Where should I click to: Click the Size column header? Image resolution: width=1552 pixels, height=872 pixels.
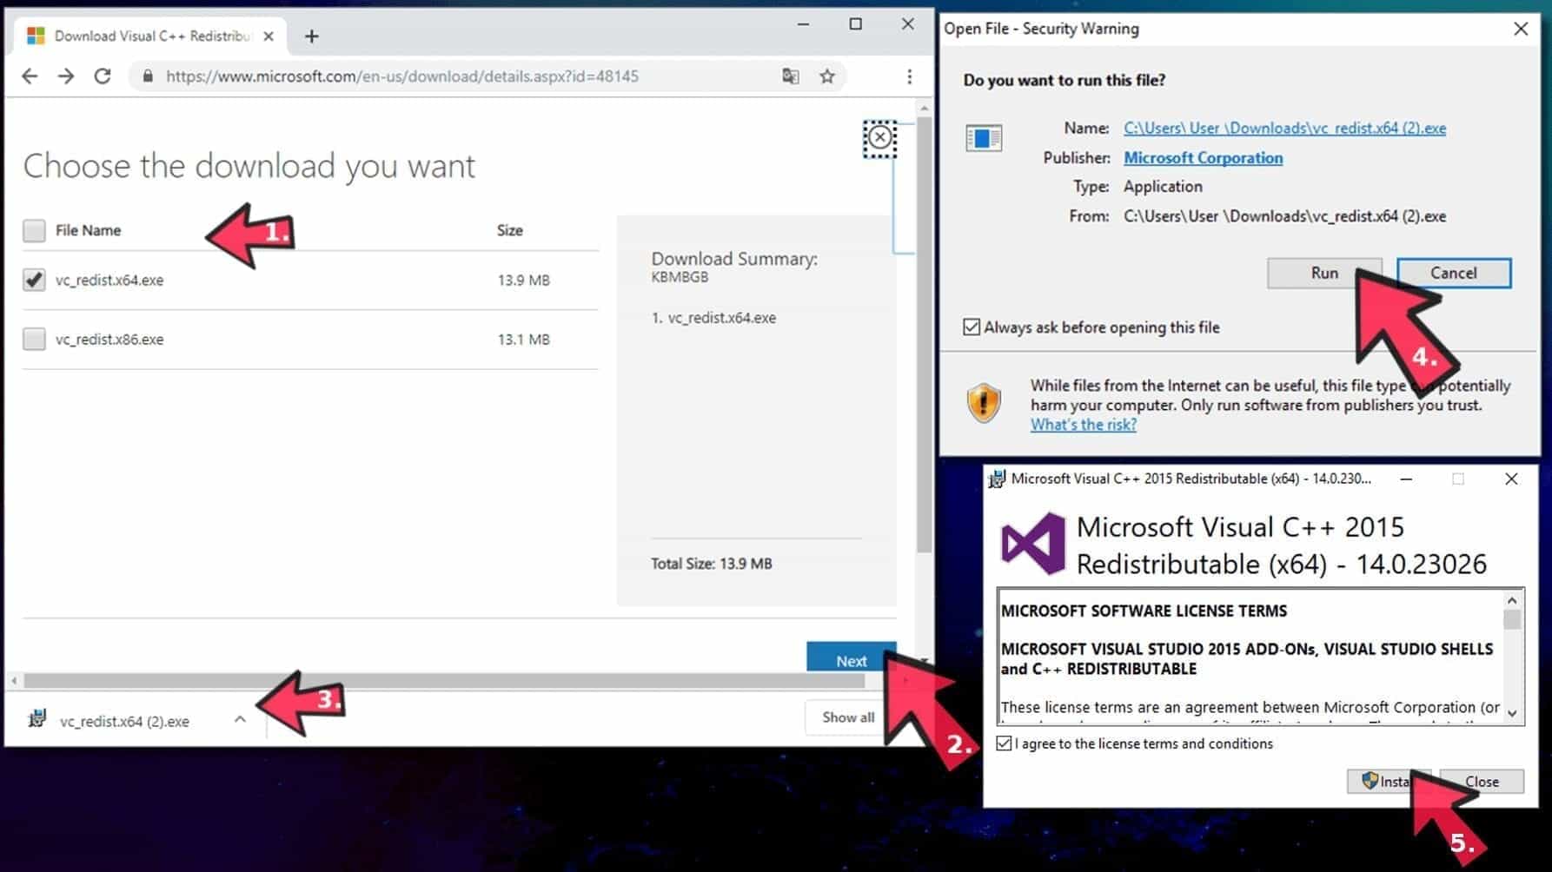(x=509, y=230)
